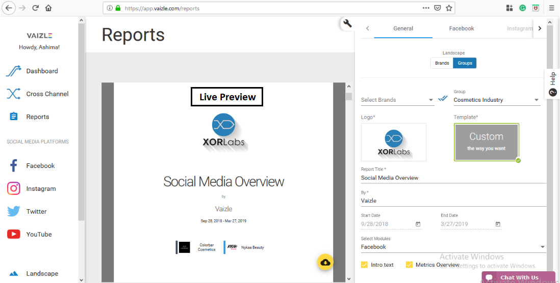Bookmark this page with star icon

point(449,8)
